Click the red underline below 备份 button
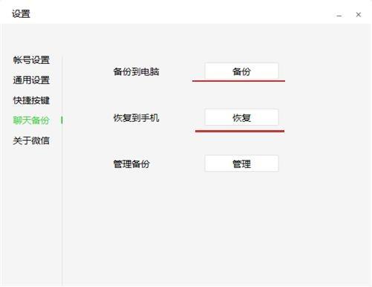The image size is (372, 287). tap(238, 81)
